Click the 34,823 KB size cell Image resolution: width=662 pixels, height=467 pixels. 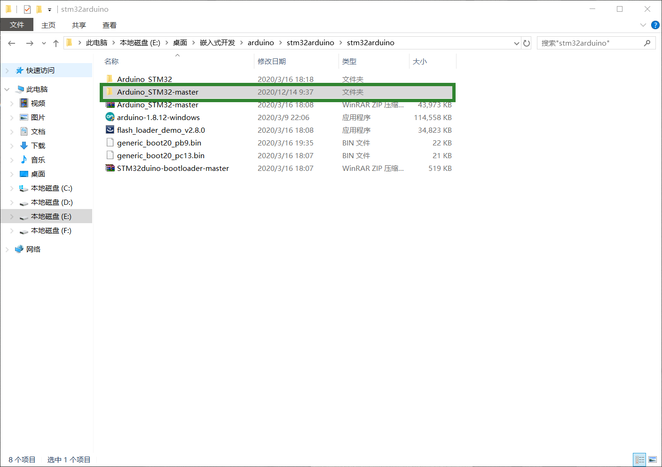click(x=435, y=130)
